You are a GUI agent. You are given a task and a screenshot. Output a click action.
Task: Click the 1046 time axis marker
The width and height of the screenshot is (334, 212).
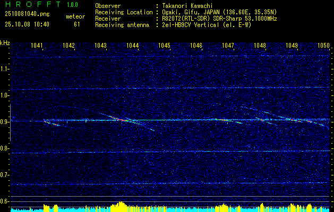(196, 45)
